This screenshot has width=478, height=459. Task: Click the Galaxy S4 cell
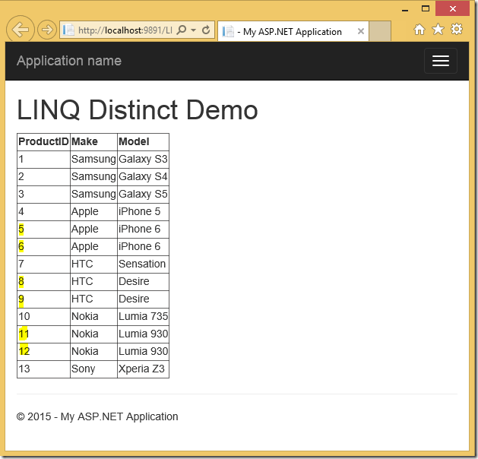[143, 177]
